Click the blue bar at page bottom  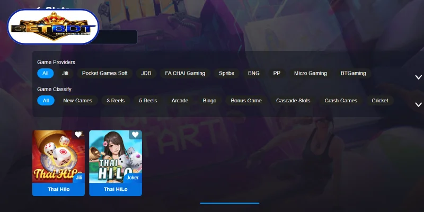[x=229, y=203]
